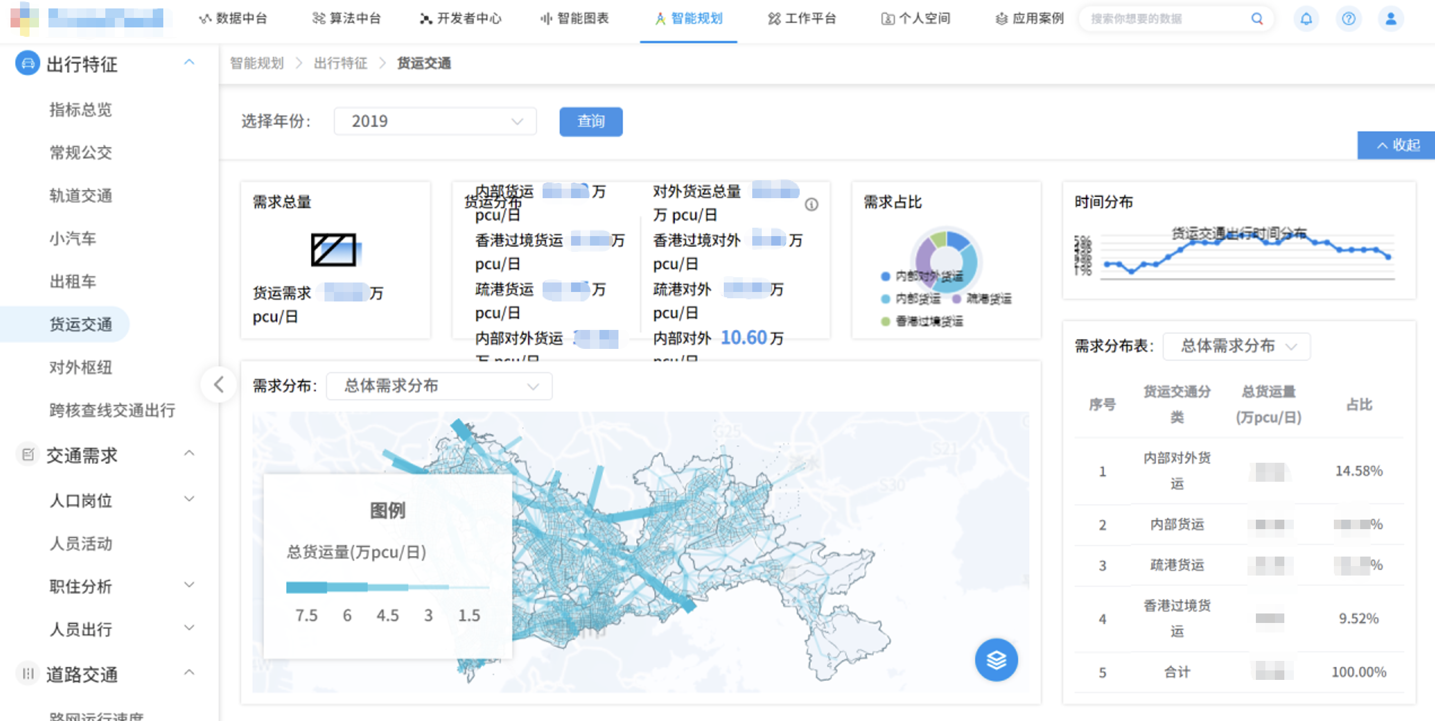Click the 收起 collapse button
Screen dimensions: 1435x721
(x=1397, y=145)
